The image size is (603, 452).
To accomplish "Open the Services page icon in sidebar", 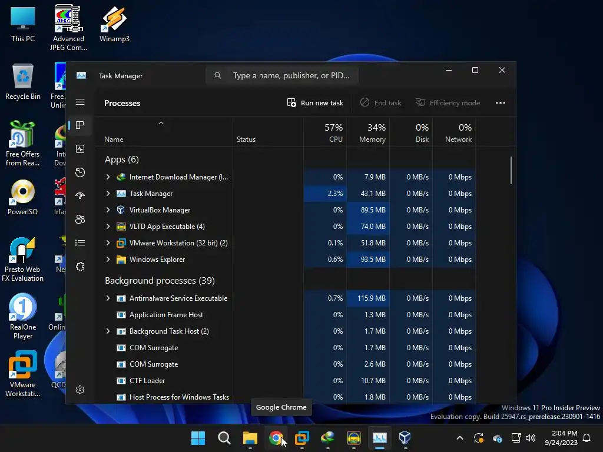I will 80,267.
